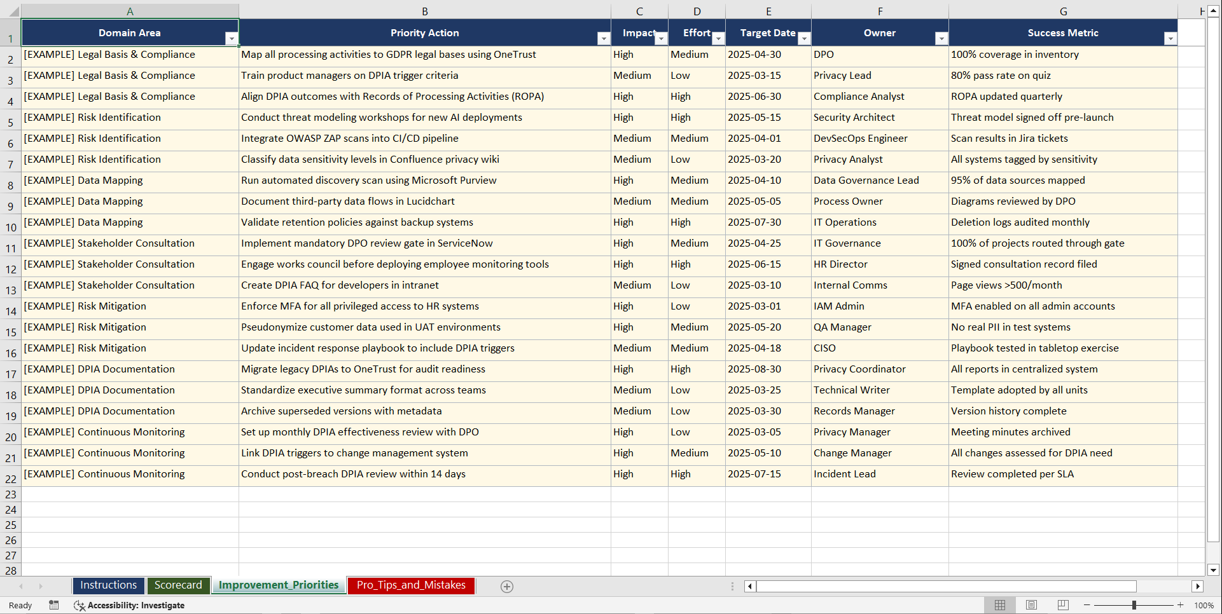Screen dimensions: 1222x614
Task: Open the Impact column filter dropdown
Action: 661,38
